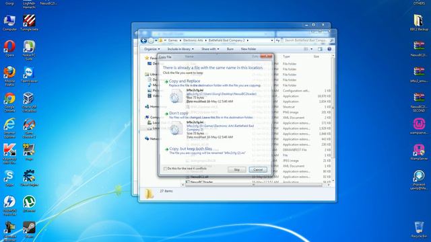Open the bfbc2_emu archive on the desktop
The width and height of the screenshot is (431, 242).
[x=419, y=75]
